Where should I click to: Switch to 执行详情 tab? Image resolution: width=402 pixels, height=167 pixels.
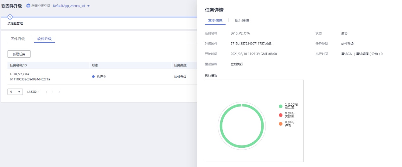pos(242,21)
